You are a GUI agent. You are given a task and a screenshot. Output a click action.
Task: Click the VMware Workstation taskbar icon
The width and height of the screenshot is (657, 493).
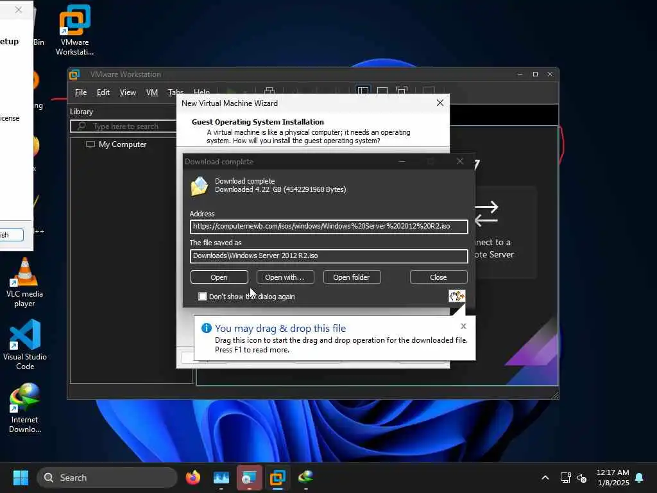277,478
